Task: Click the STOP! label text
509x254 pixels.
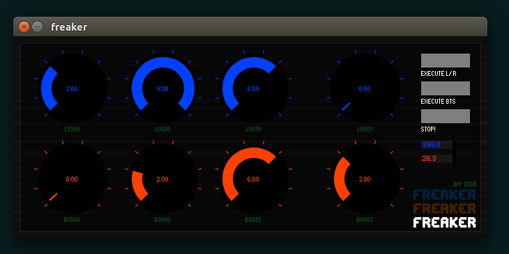Action: coord(428,129)
